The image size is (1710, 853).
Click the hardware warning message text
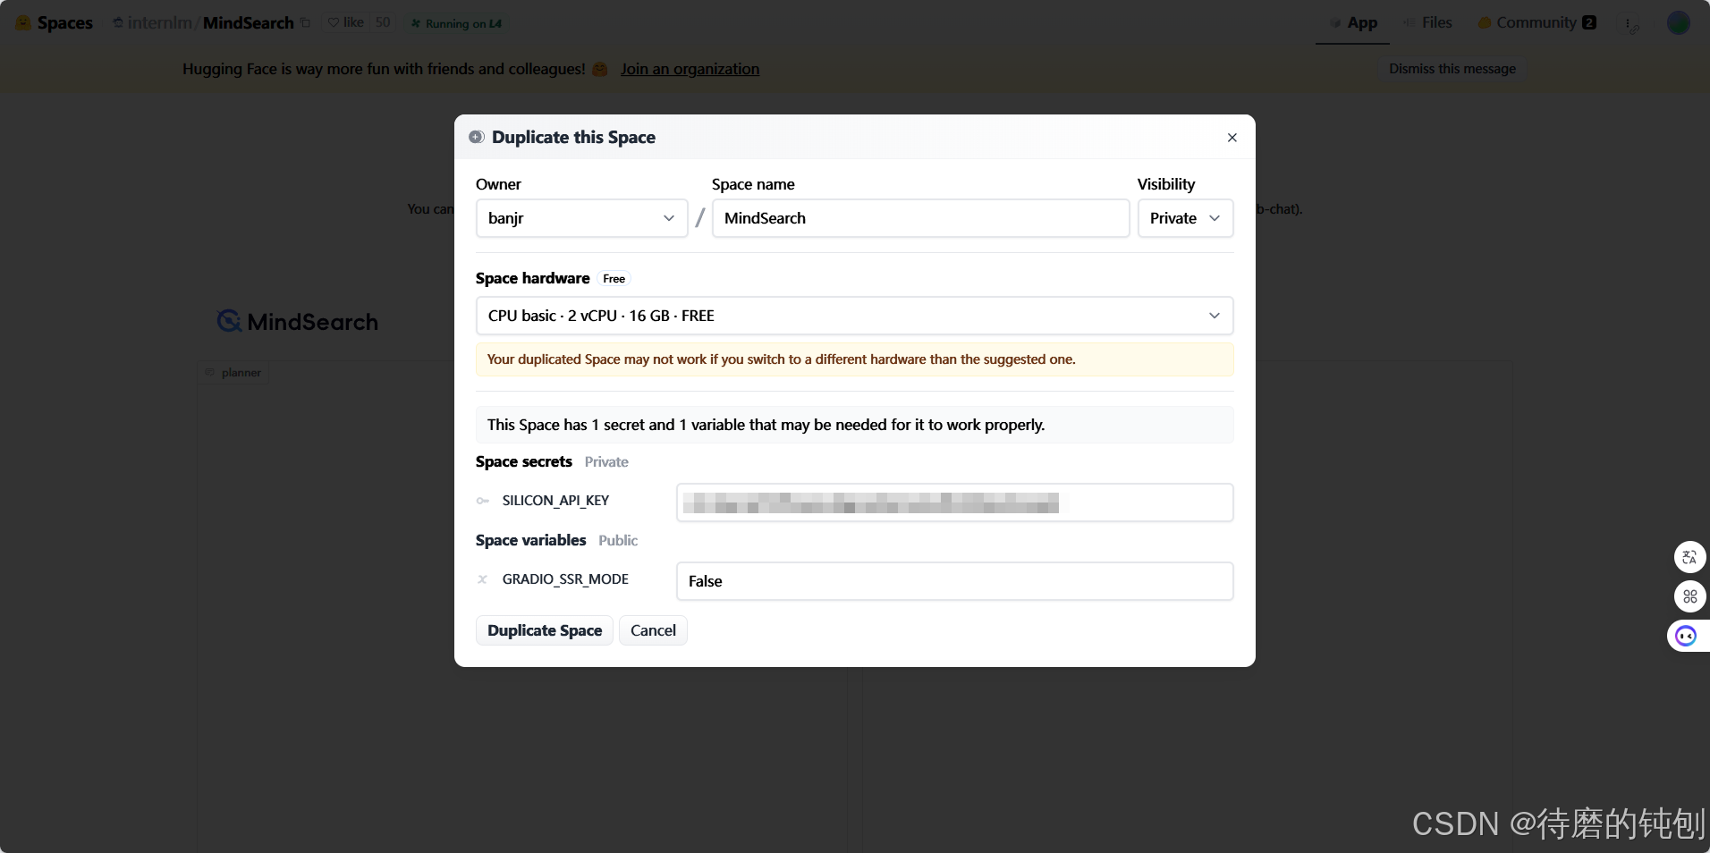tap(781, 359)
